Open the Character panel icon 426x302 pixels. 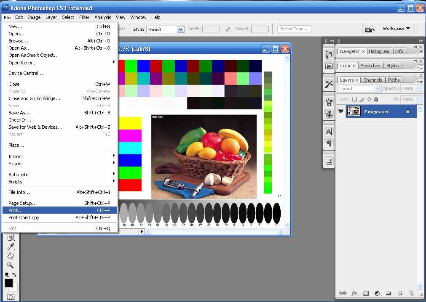329,132
